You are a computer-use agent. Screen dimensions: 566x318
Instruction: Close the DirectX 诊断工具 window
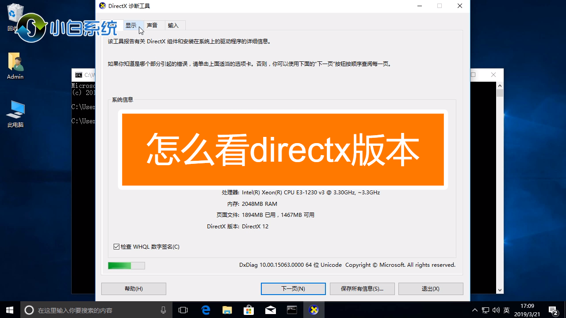coord(460,6)
